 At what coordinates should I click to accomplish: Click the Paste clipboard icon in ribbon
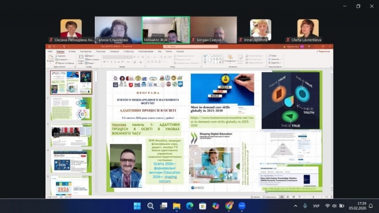click(51, 57)
